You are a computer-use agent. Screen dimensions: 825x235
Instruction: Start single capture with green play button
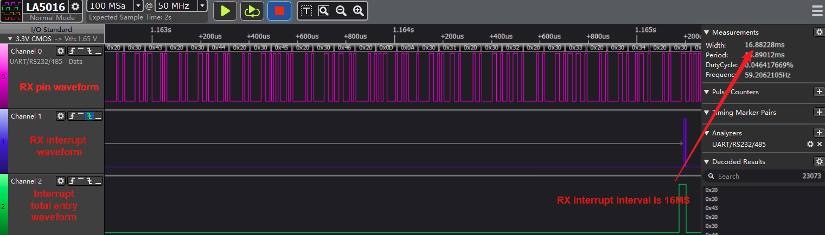(225, 11)
